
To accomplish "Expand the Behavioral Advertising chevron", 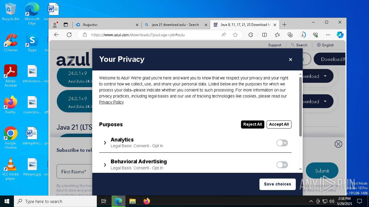I will (x=105, y=165).
